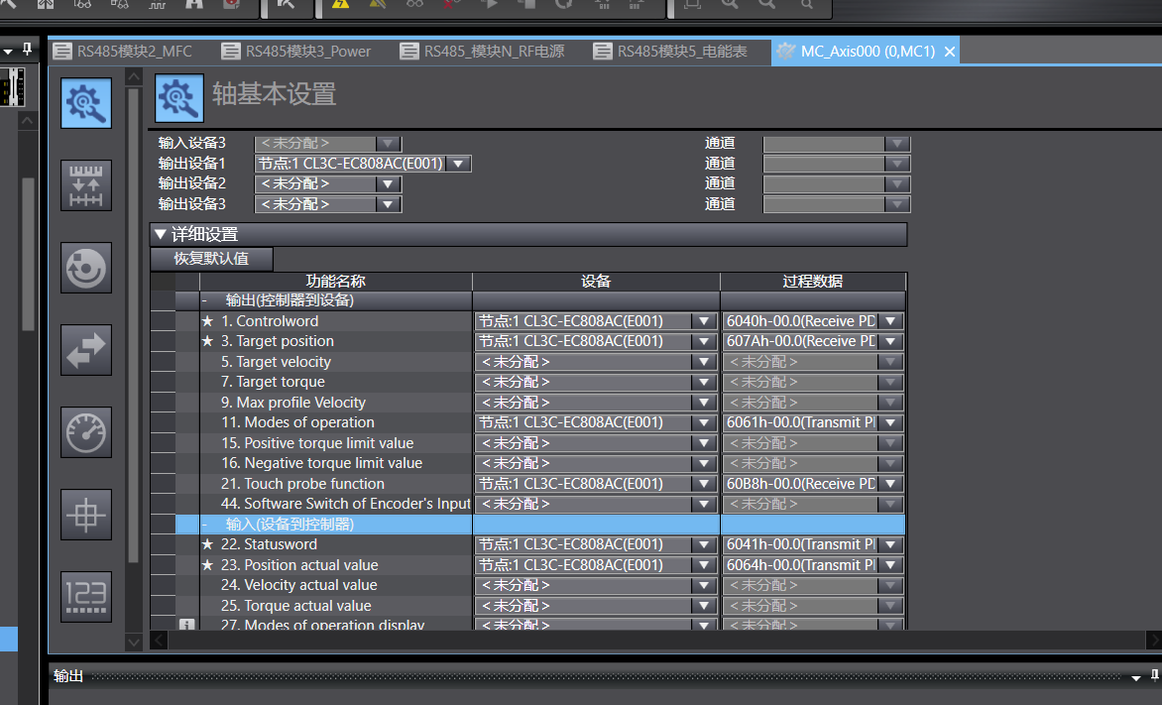
Task: Click the sidebar scrollbar down arrow
Action: [135, 643]
